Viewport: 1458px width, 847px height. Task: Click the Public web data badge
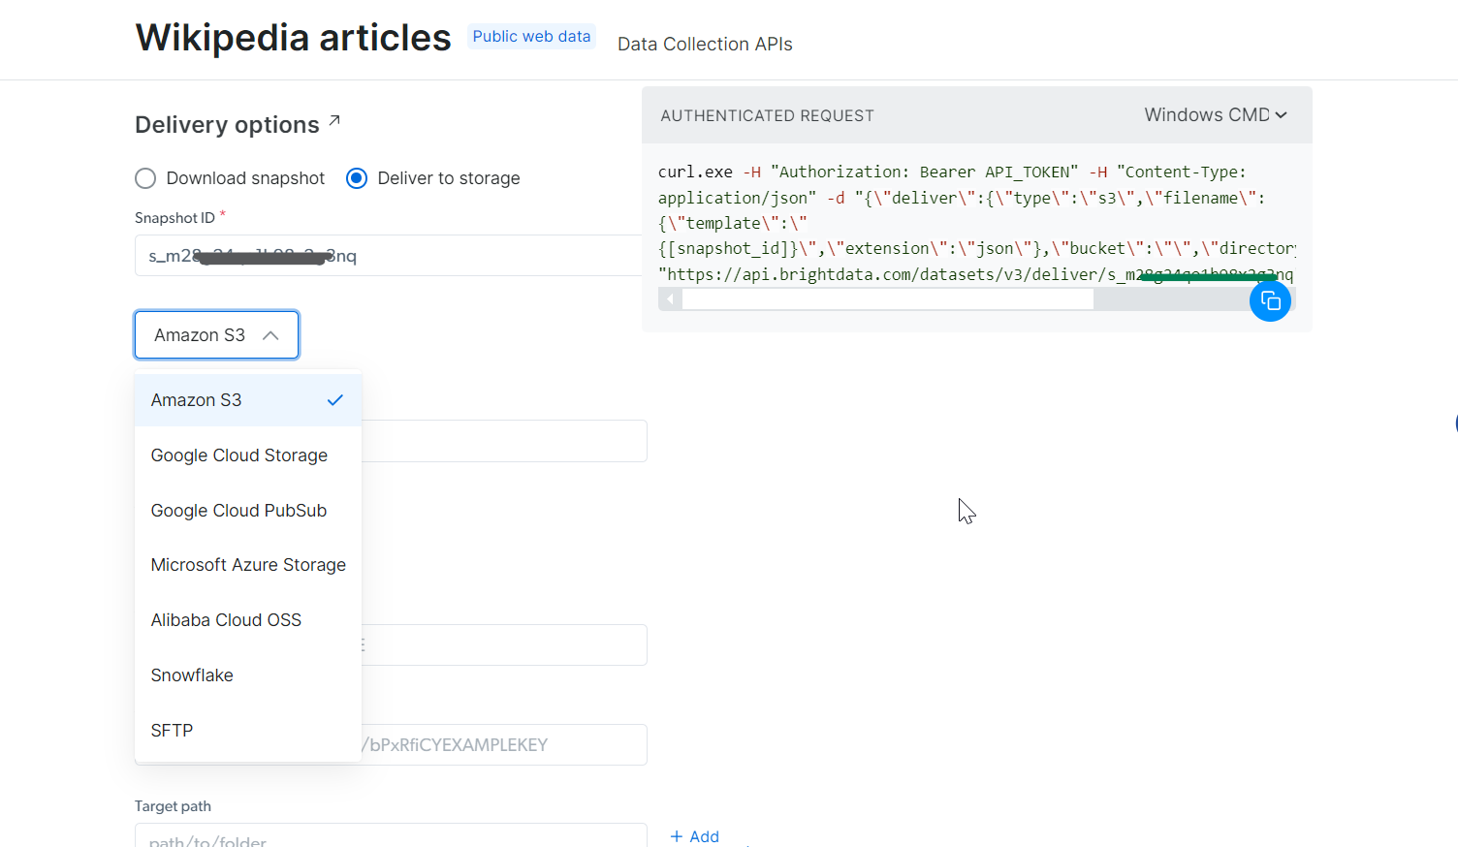pos(531,36)
